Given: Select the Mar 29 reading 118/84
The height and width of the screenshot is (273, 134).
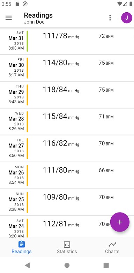Looking at the screenshot, I should 67,95.
